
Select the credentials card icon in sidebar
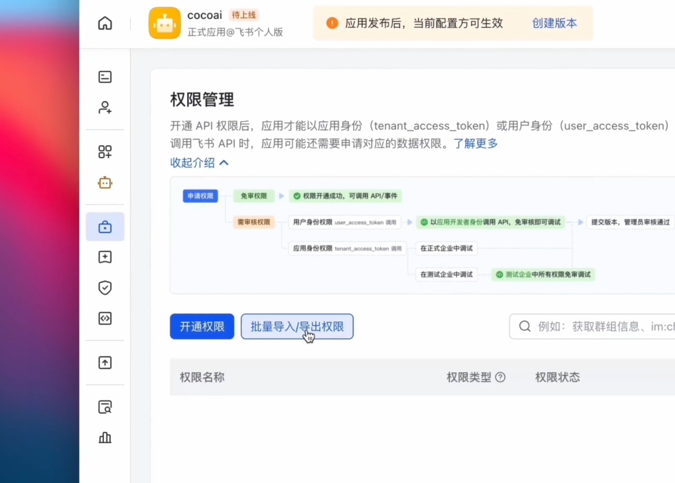105,77
